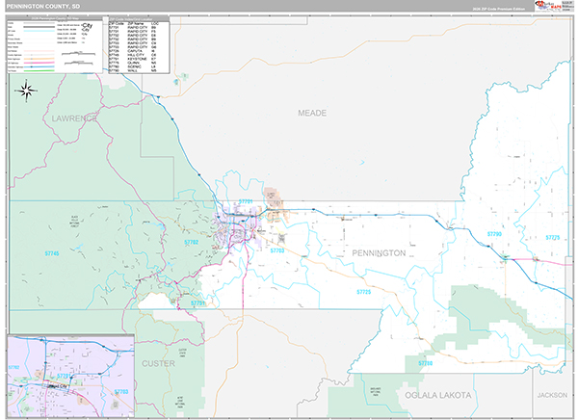Click the 57701 ZIP code label
578x420 pixels.
pyautogui.click(x=246, y=202)
